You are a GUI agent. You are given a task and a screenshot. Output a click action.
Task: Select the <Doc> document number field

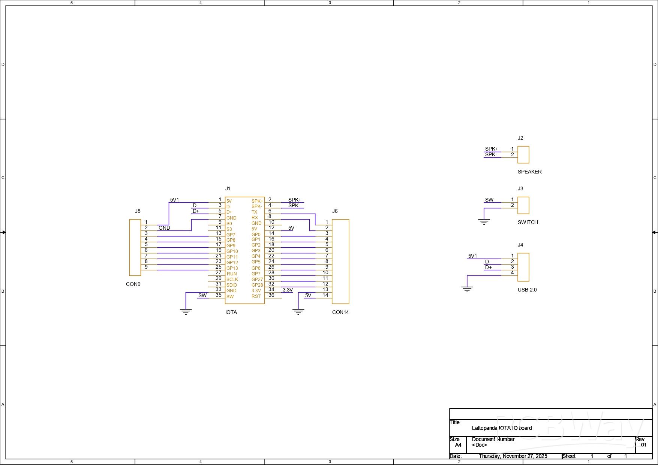(x=479, y=445)
